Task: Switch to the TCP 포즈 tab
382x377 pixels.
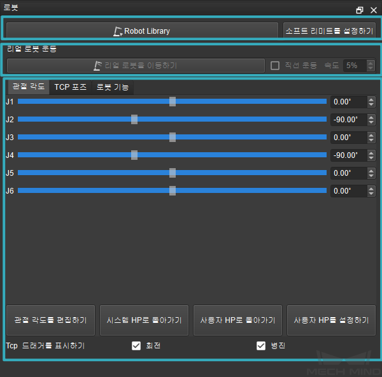Action: coord(71,87)
